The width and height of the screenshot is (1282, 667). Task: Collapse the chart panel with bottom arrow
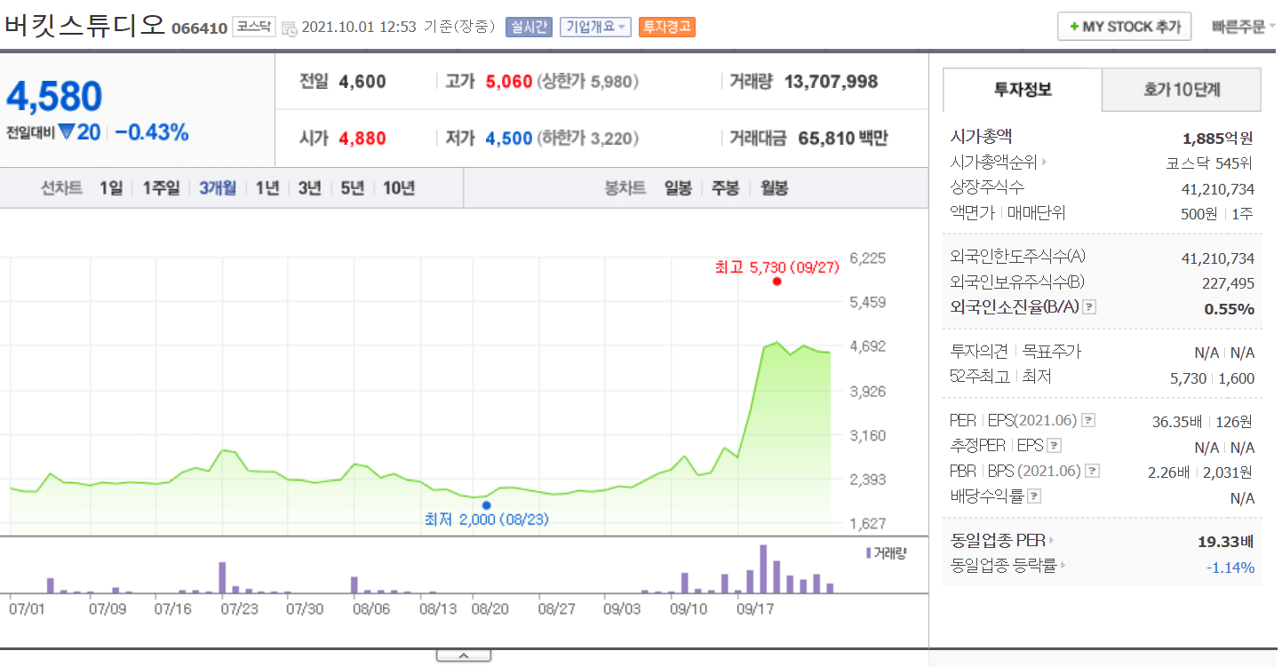[463, 655]
